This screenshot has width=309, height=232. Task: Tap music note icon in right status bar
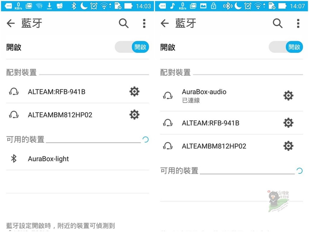(172, 6)
